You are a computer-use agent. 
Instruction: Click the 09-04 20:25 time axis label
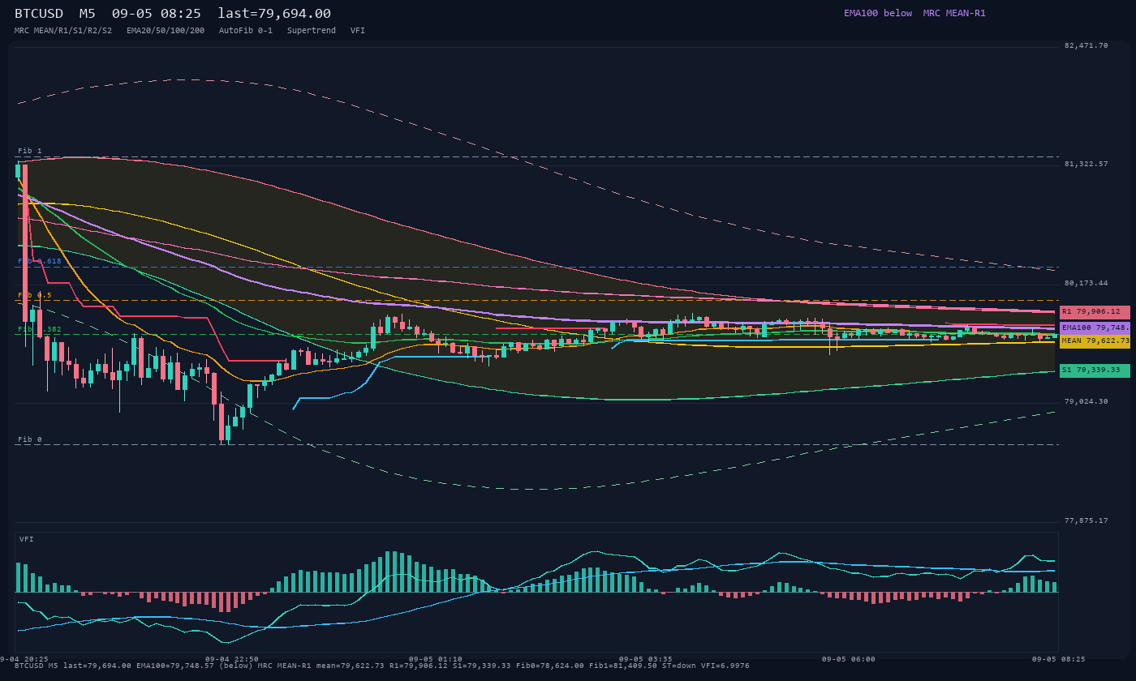[x=24, y=659]
